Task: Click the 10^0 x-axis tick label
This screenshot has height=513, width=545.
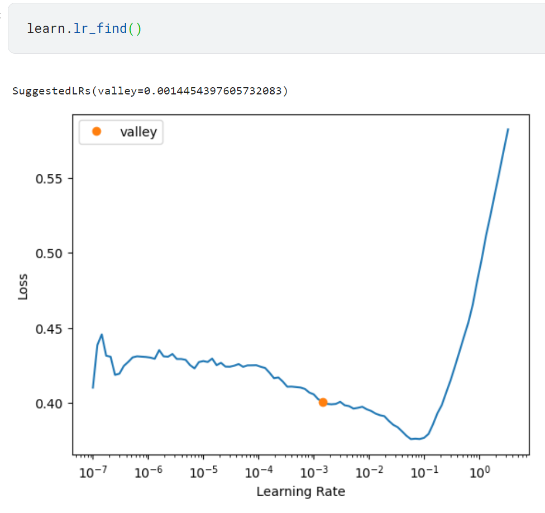Action: [x=480, y=472]
